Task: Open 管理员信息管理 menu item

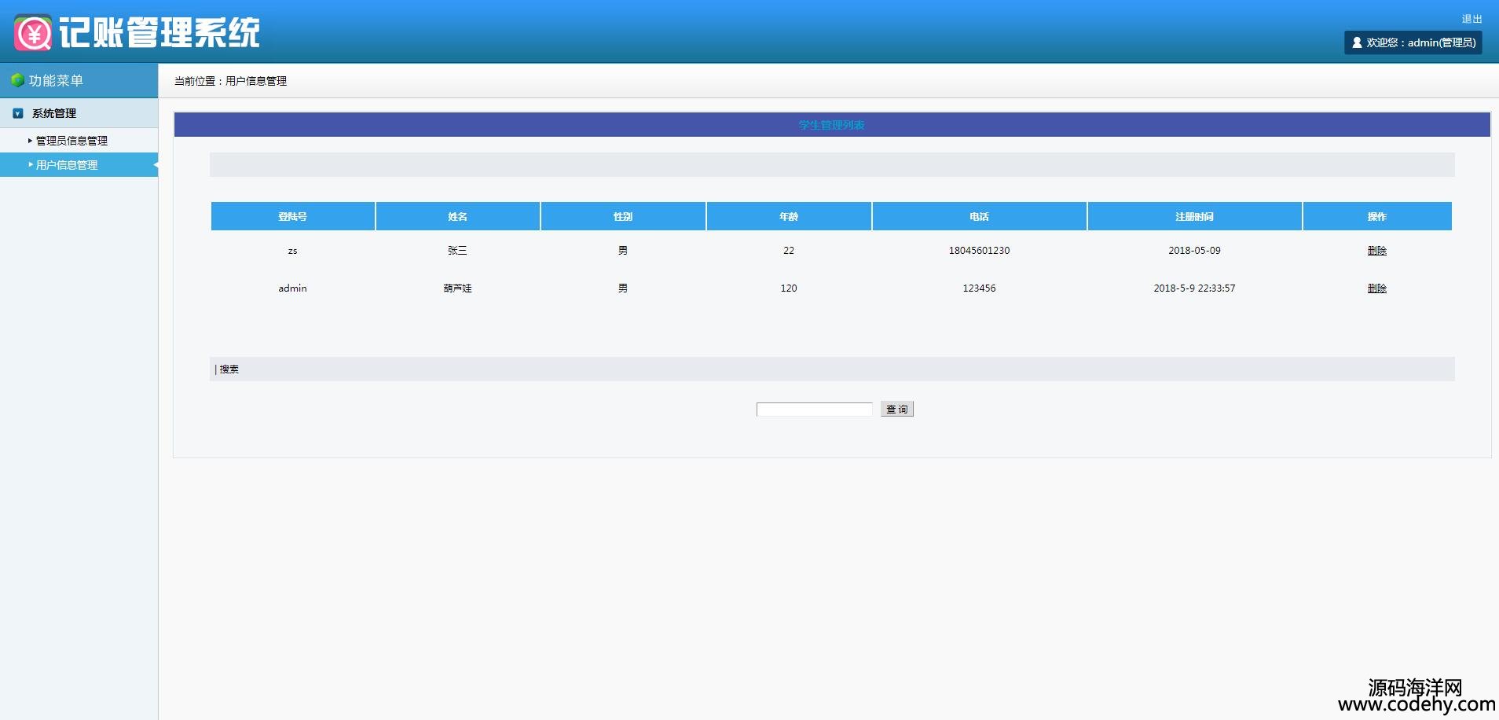Action: 71,141
